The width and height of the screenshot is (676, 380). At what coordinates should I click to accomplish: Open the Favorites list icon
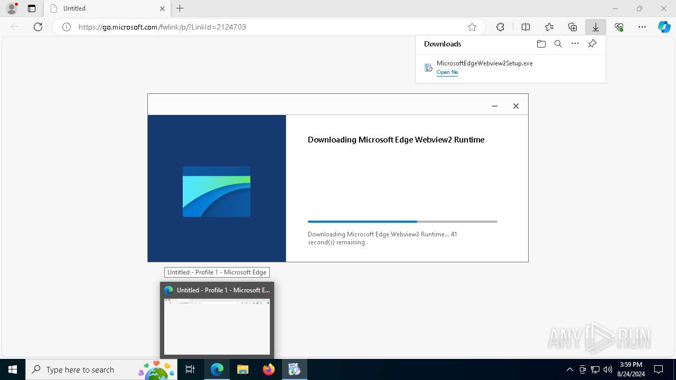(x=549, y=27)
